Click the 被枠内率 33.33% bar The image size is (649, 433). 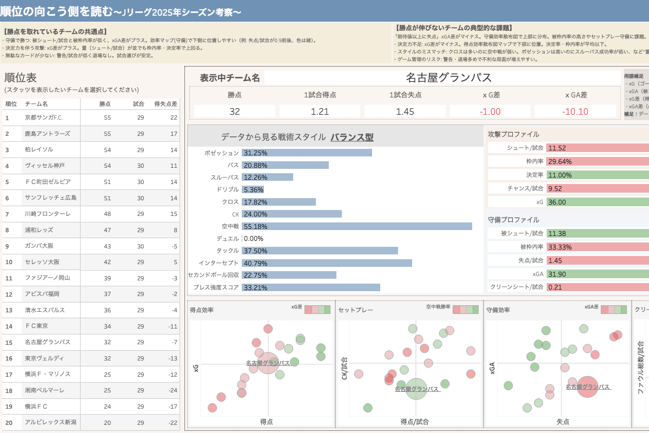[x=598, y=247]
